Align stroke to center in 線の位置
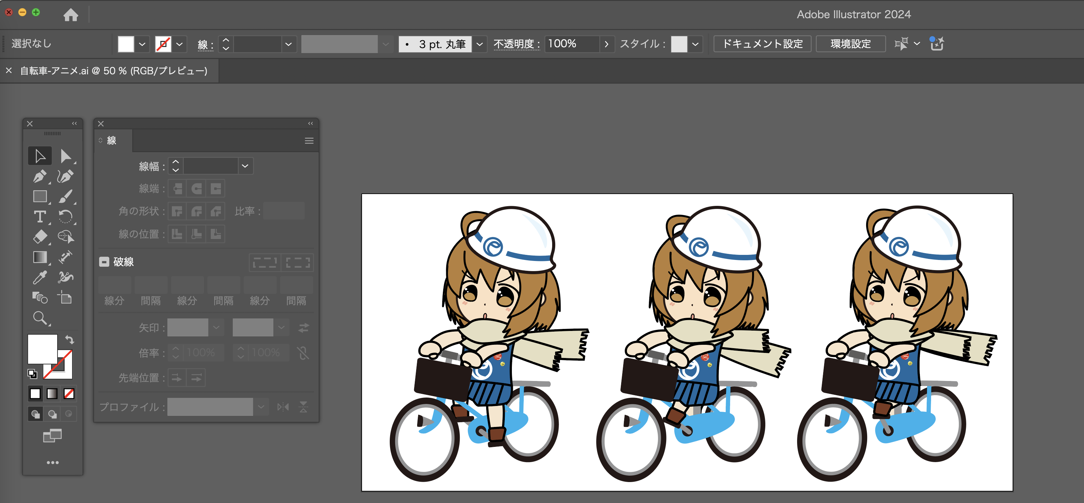This screenshot has width=1084, height=503. click(x=178, y=234)
